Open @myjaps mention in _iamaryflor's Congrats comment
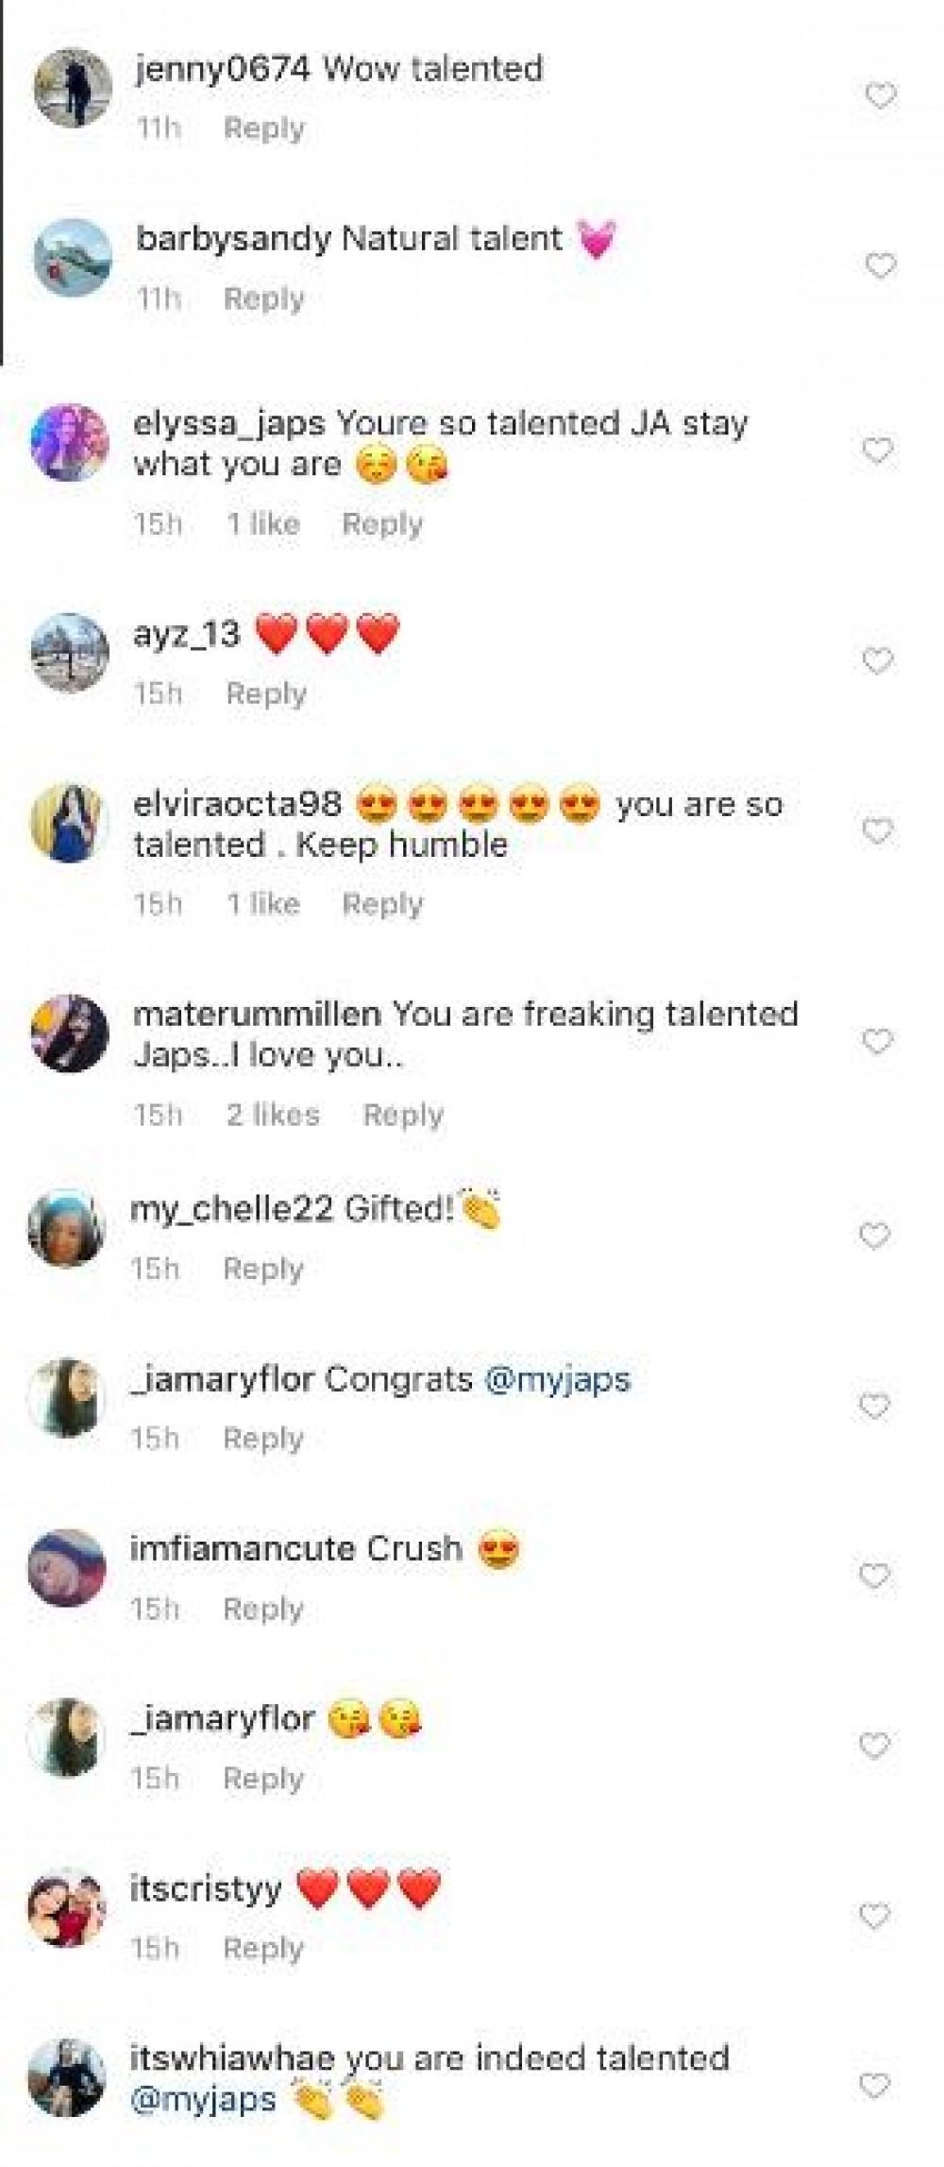Viewport: 944px width, 2167px height. tap(557, 1379)
